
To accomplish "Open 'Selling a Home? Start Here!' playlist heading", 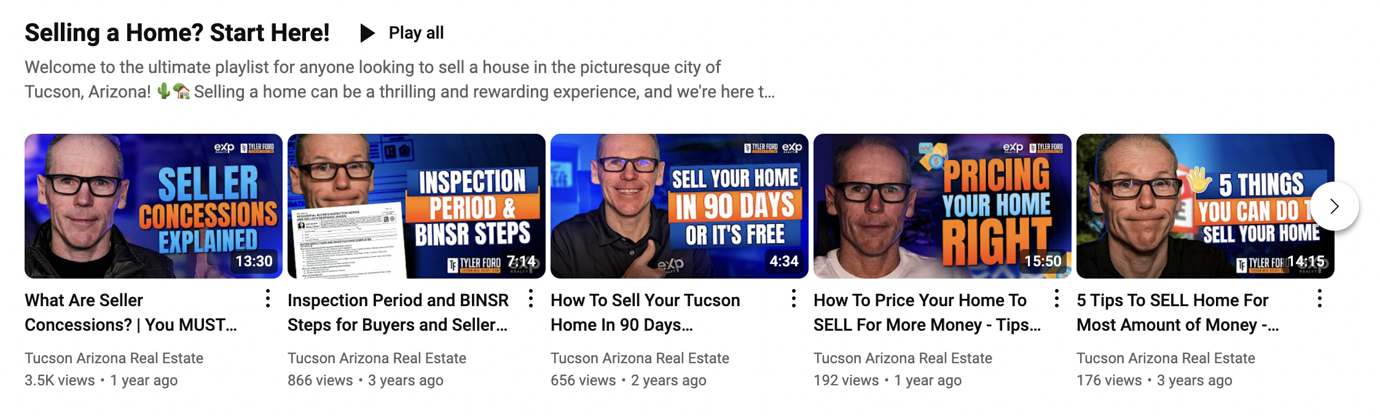I will 177,33.
